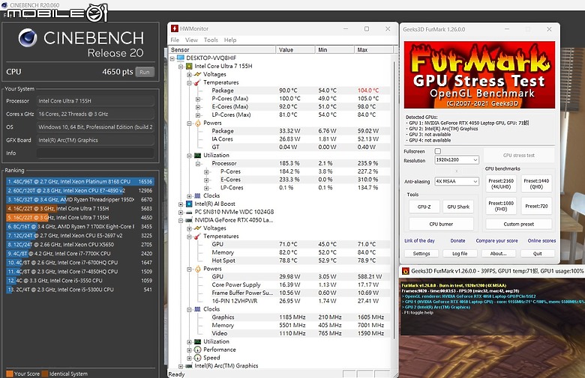This screenshot has height=378, width=585.
Task: Click the GPU Clocks icon under NVIDIA
Action: pyautogui.click(x=198, y=309)
